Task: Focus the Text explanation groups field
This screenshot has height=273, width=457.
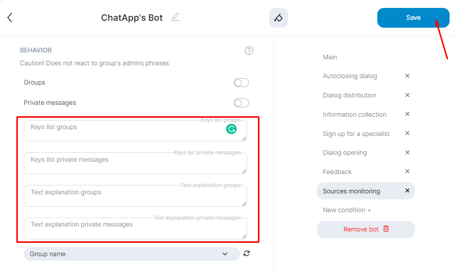Action: [x=135, y=196]
